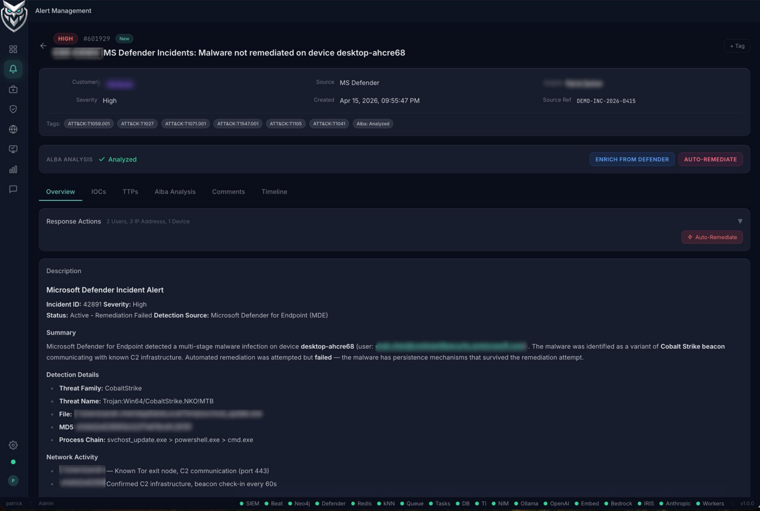Select the Alba: Analyzed tag
760x511 pixels.
(x=373, y=124)
